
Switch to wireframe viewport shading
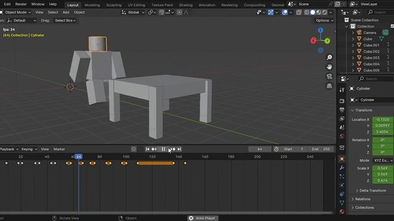click(x=307, y=12)
